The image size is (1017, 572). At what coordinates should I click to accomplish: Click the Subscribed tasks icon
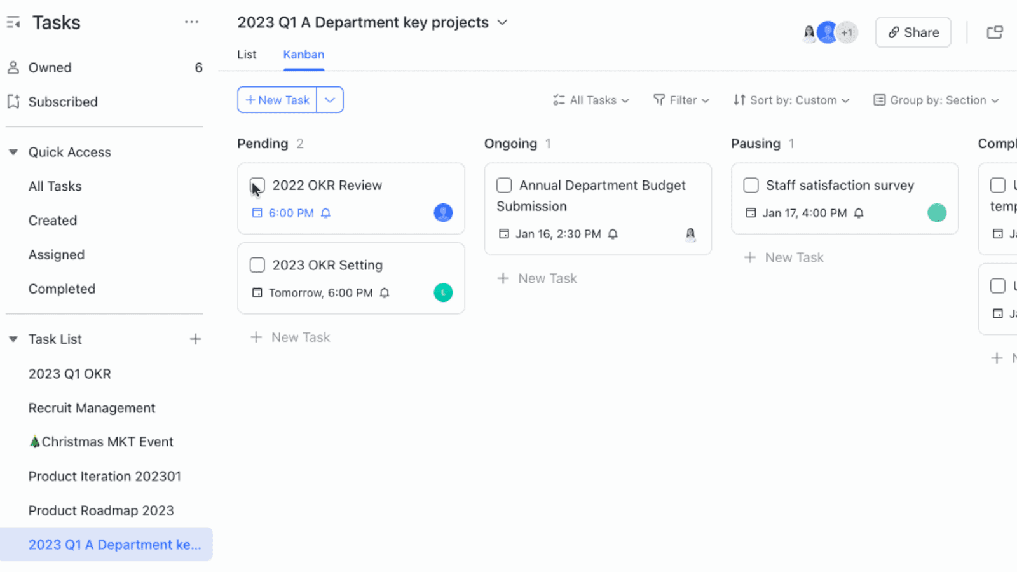click(12, 101)
